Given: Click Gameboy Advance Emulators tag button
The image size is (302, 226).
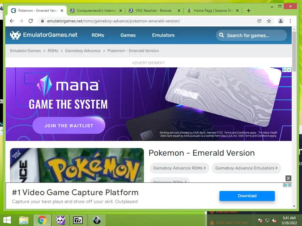Looking at the screenshot, I should [246, 168].
